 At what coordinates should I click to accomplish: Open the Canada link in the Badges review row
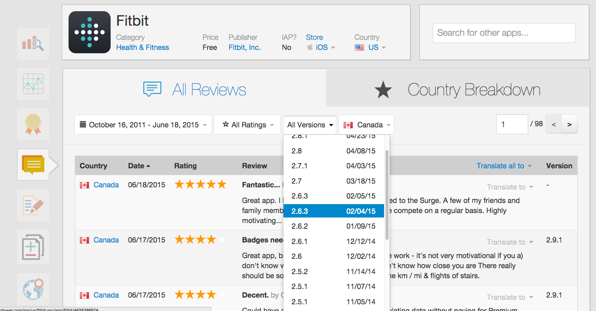point(106,240)
